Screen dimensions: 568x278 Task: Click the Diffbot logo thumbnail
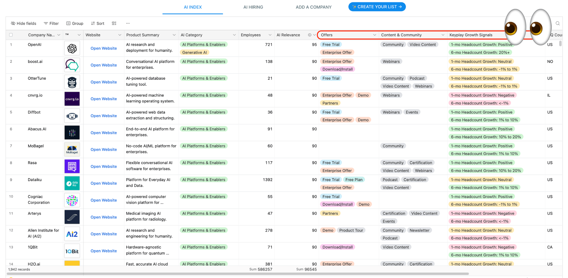tap(72, 116)
